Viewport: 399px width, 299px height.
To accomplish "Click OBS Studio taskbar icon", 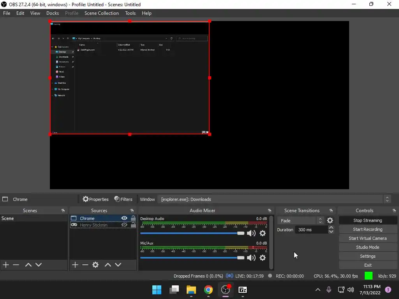I will coord(226,290).
